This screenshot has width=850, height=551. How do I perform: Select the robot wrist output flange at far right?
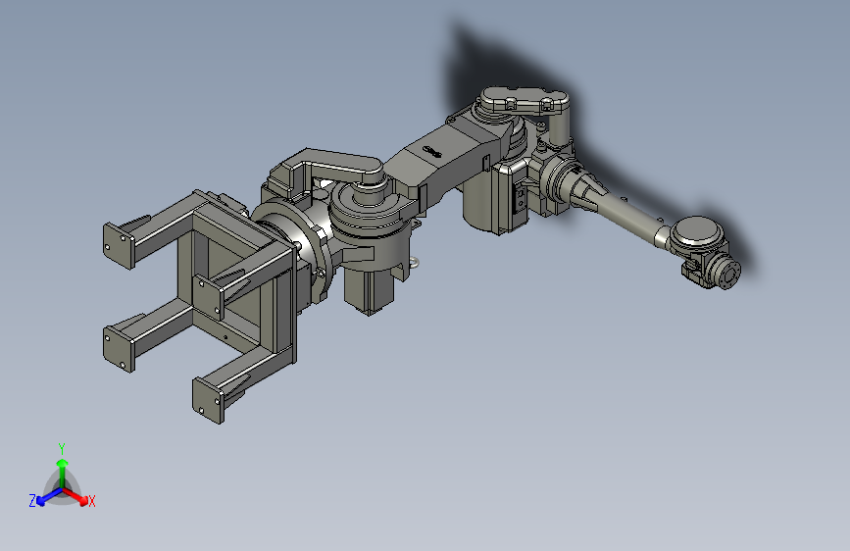click(728, 274)
